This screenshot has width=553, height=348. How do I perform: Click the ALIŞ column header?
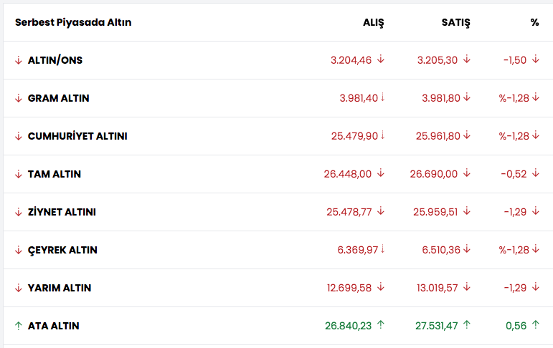pos(374,22)
